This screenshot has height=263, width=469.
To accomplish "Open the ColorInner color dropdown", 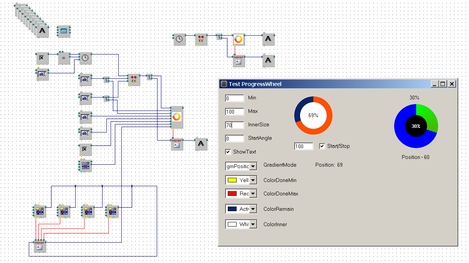I will pos(253,224).
